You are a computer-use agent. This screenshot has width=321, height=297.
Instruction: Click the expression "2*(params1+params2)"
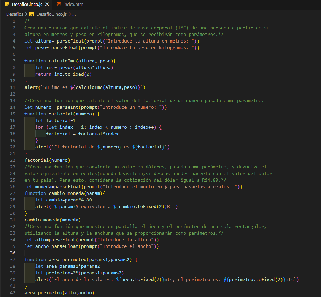(x=99, y=273)
